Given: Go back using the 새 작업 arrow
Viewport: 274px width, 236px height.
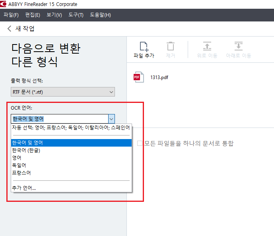Looking at the screenshot, I should click(x=10, y=29).
